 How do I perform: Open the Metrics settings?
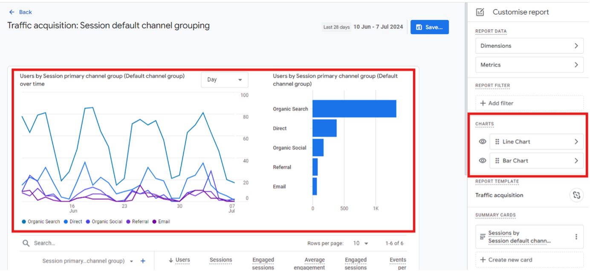click(529, 65)
